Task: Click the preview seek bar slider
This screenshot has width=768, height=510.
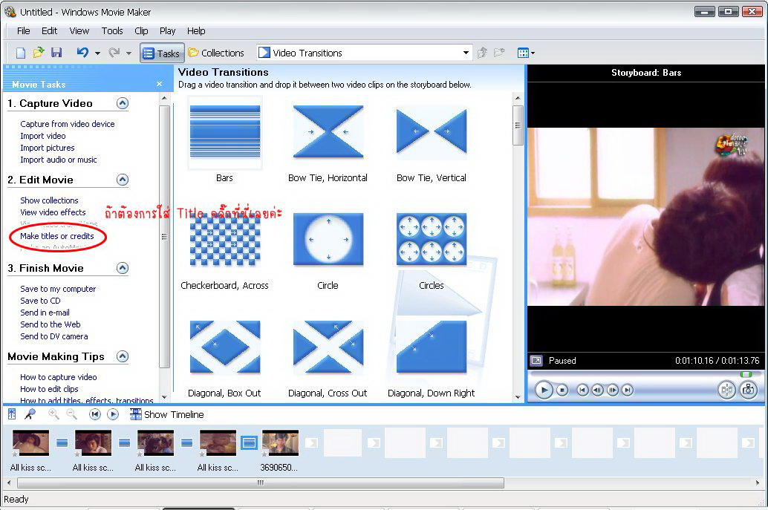Action: tap(746, 374)
